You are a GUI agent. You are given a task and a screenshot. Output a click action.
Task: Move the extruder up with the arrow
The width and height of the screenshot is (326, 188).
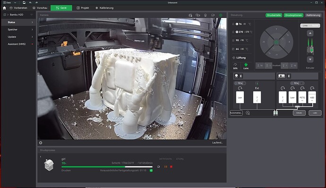coord(310,33)
